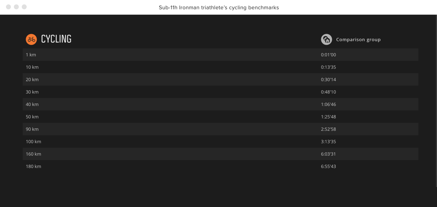
Task: Click the 0:48'10 benchmark time
Action: 328,92
